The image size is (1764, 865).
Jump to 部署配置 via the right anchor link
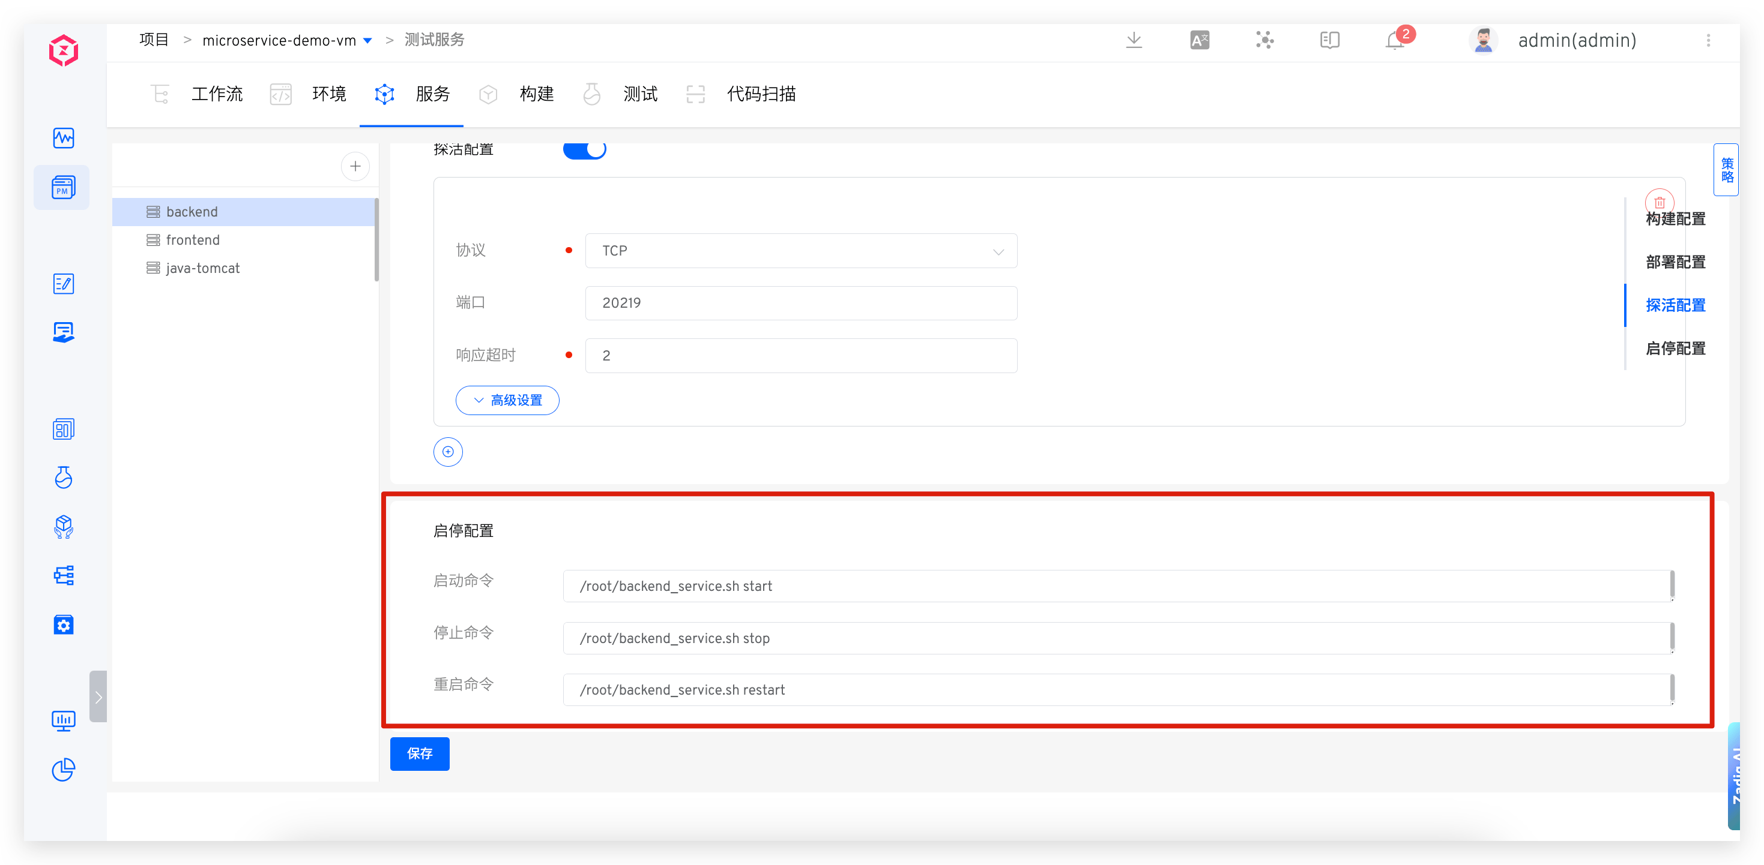[x=1675, y=262]
